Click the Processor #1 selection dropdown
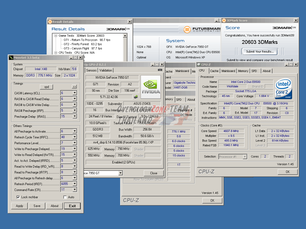Screen dimensions: 306x229 coord(233,156)
